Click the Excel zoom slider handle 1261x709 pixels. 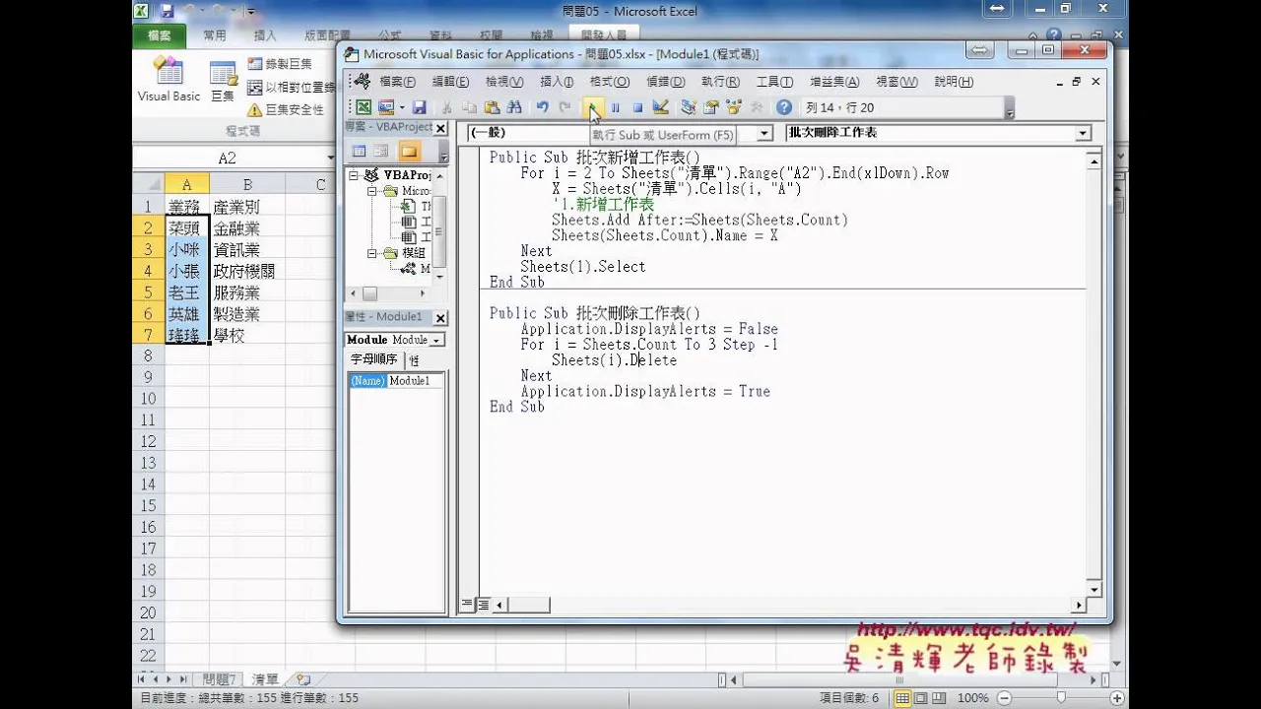[x=1060, y=698]
